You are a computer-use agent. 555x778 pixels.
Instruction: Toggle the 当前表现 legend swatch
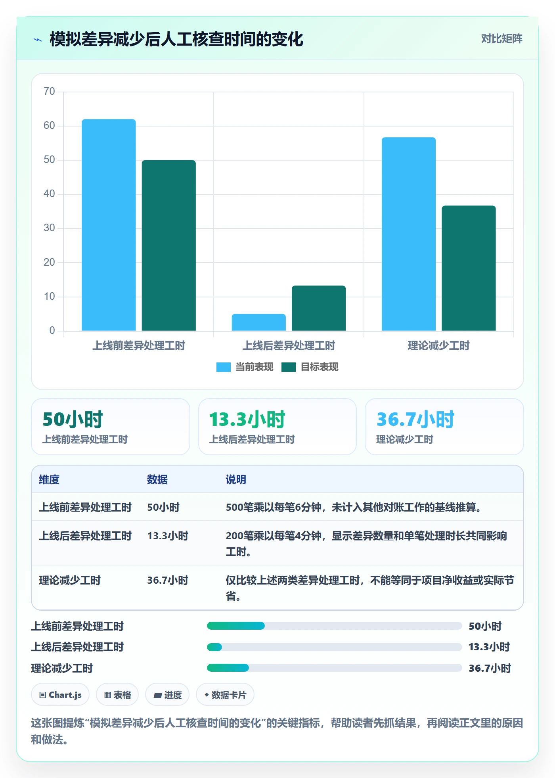[223, 367]
